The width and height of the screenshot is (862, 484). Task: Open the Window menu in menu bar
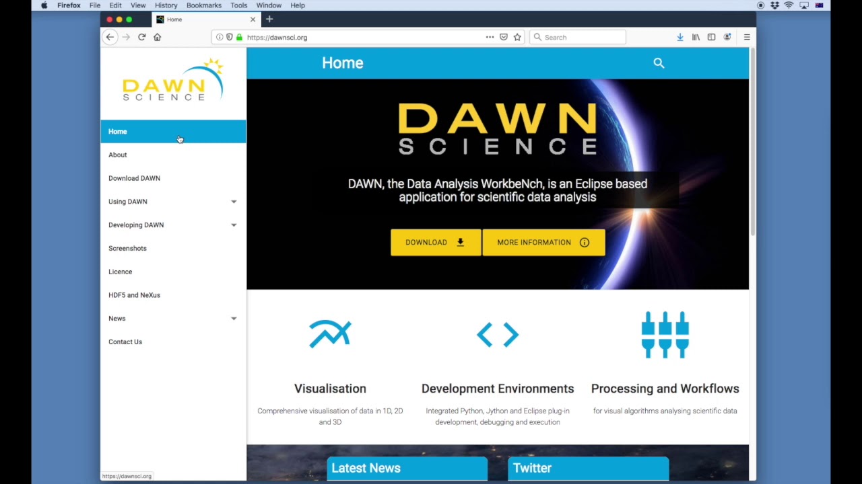(x=269, y=5)
